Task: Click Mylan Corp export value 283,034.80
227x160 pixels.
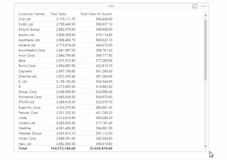Action: click(x=104, y=138)
